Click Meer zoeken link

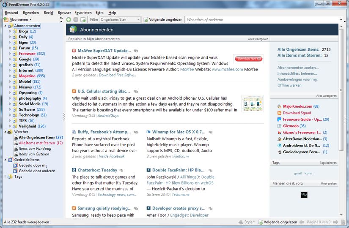(329, 184)
